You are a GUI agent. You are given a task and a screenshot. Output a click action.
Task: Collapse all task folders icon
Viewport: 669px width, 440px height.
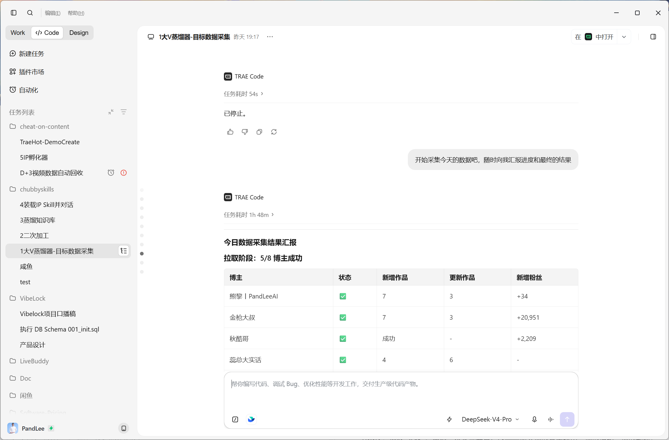[x=111, y=112]
